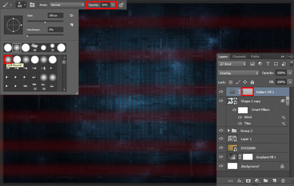294x186 pixels.
Task: Select the Background layer name
Action: 250,166
